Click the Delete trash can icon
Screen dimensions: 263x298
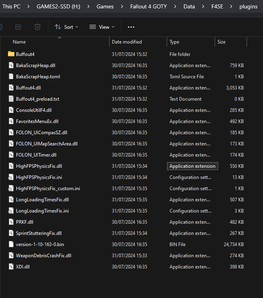tap(38, 27)
